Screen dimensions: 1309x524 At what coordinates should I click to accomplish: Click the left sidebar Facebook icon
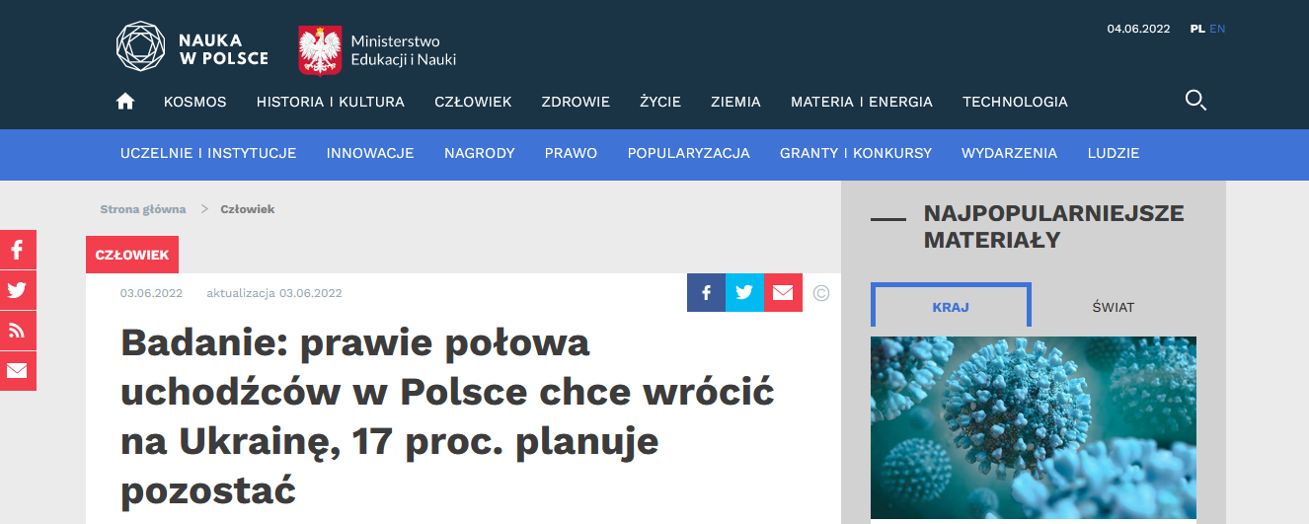[17, 250]
